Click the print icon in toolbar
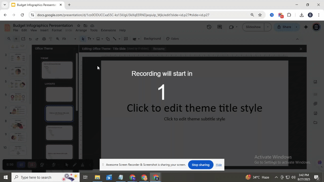 tap(44, 39)
